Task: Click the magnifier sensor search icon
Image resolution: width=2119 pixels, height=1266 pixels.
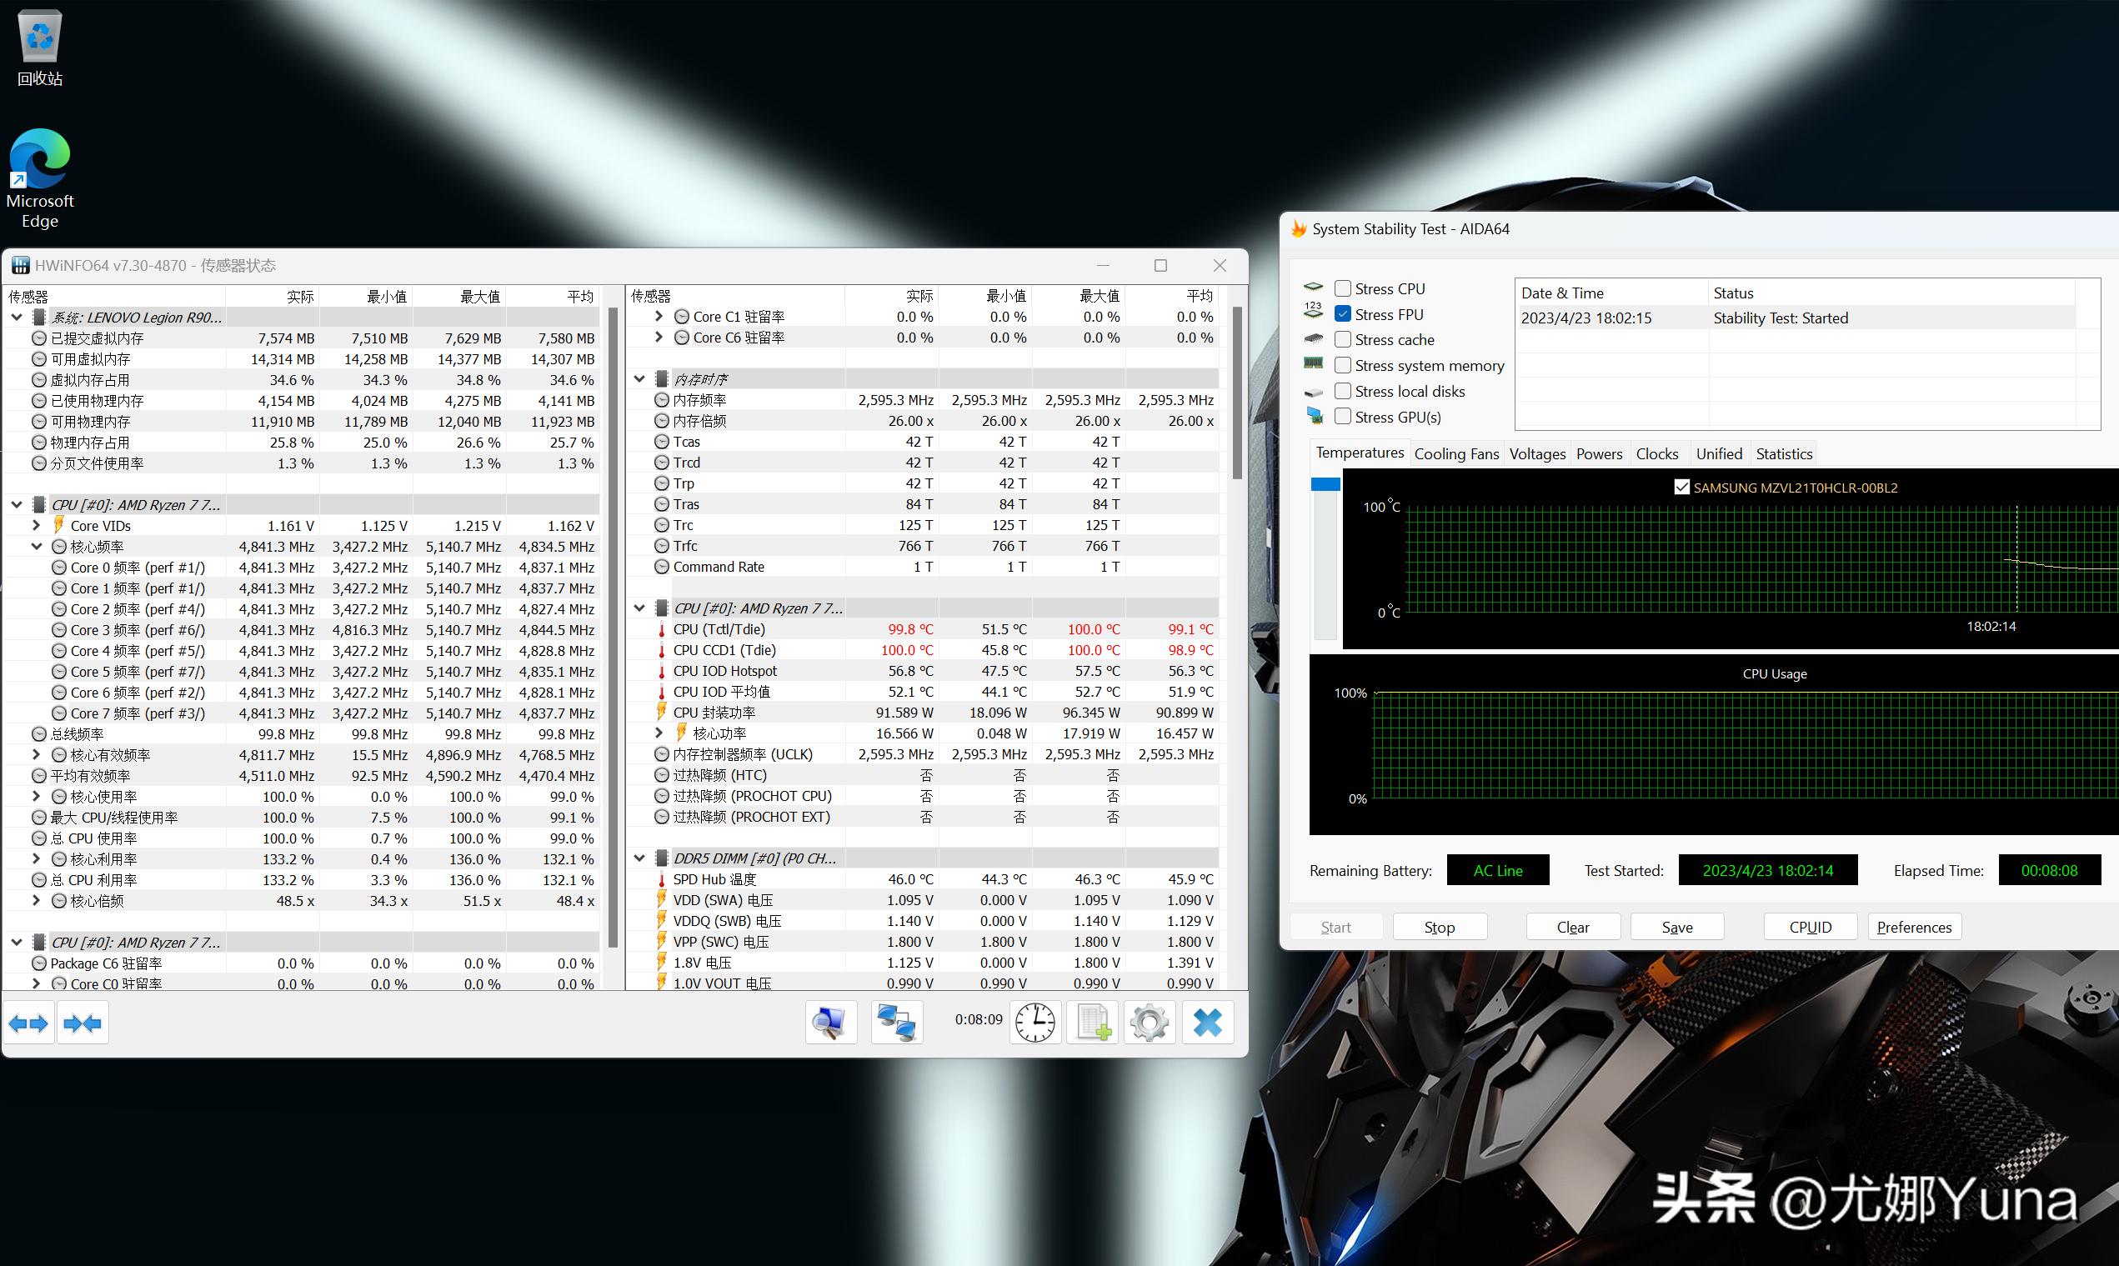Action: click(x=830, y=1022)
